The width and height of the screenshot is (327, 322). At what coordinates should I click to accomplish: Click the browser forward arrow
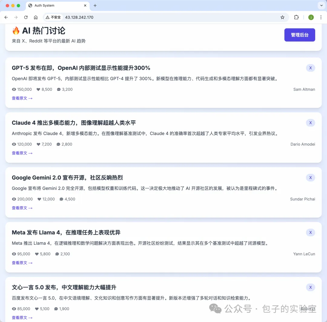pos(16,17)
